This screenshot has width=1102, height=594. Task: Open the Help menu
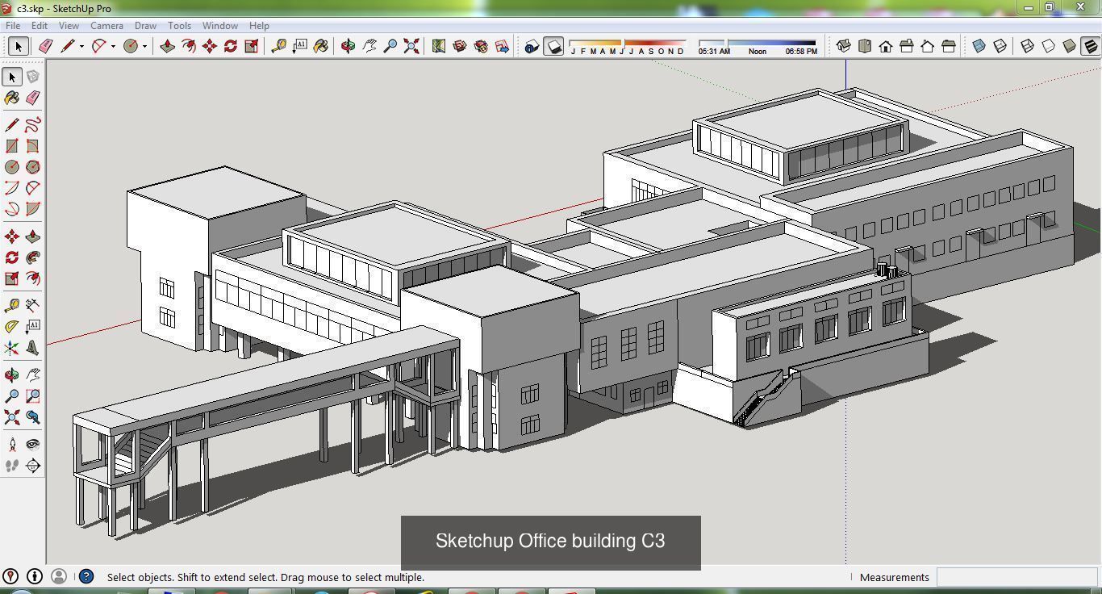click(259, 26)
